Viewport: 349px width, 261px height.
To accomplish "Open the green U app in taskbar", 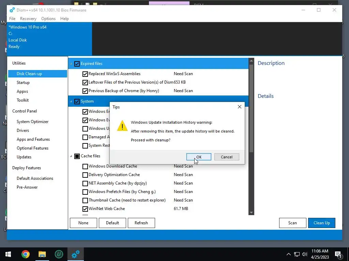I will pos(59,254).
